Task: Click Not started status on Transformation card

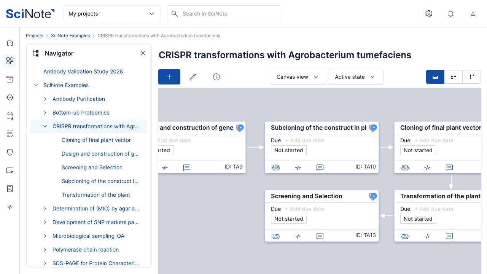Action: tap(418, 219)
